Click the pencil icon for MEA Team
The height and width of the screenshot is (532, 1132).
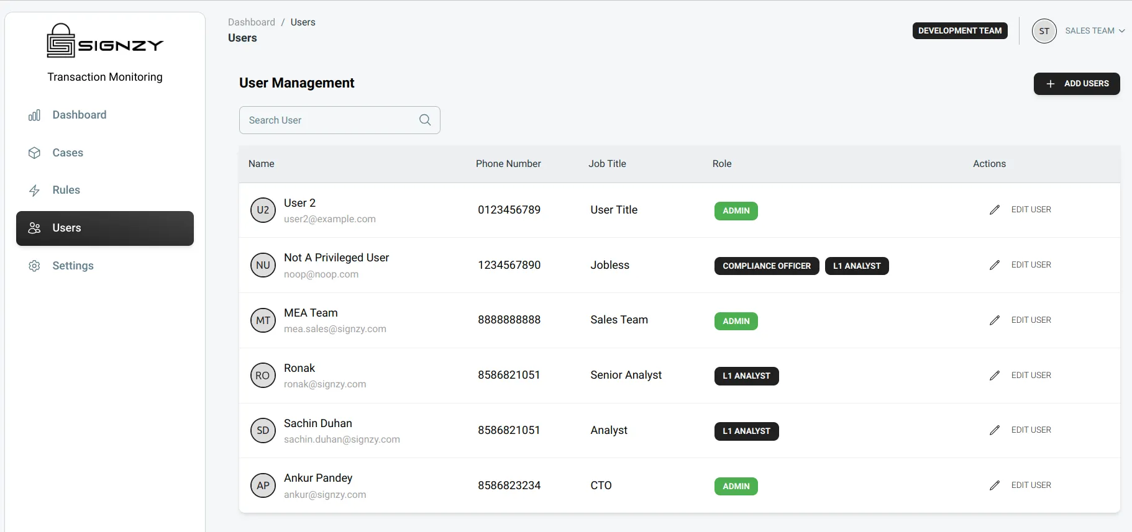click(x=995, y=320)
